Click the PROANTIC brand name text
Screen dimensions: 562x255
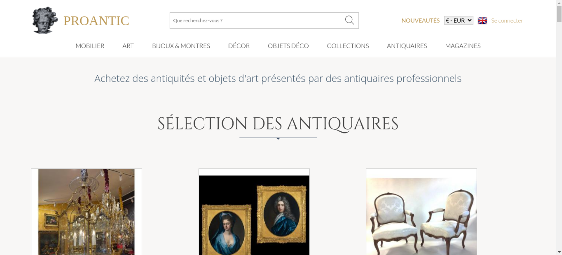(x=96, y=21)
